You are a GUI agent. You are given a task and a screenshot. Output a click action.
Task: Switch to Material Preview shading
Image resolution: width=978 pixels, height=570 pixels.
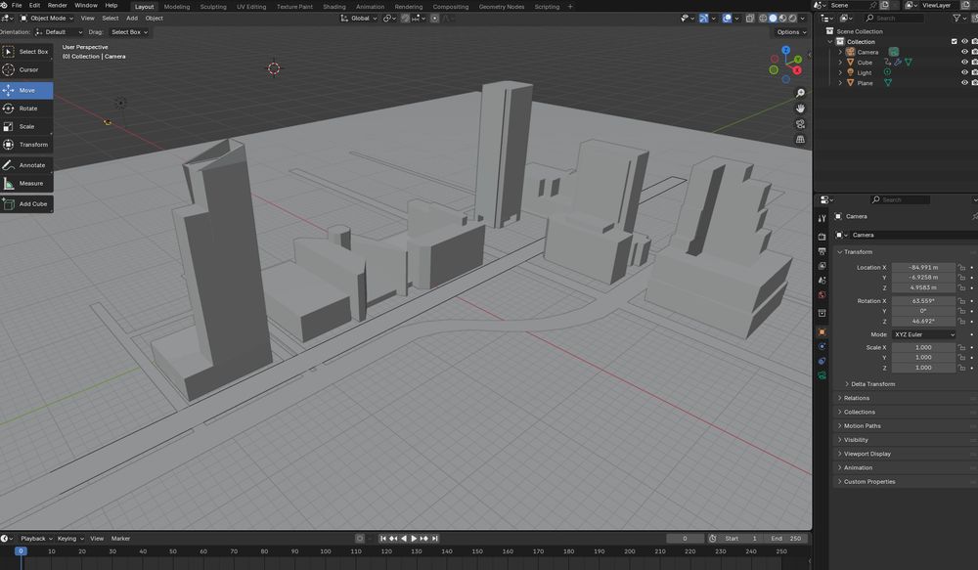(782, 18)
